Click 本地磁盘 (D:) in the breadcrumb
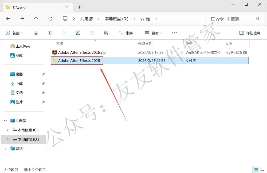This screenshot has width=267, height=173. pos(116,19)
